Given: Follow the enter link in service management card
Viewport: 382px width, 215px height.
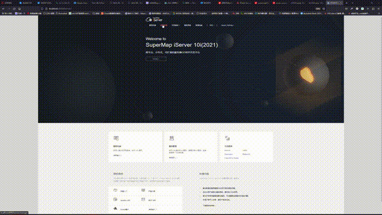Looking at the screenshot, I should click(x=173, y=158).
